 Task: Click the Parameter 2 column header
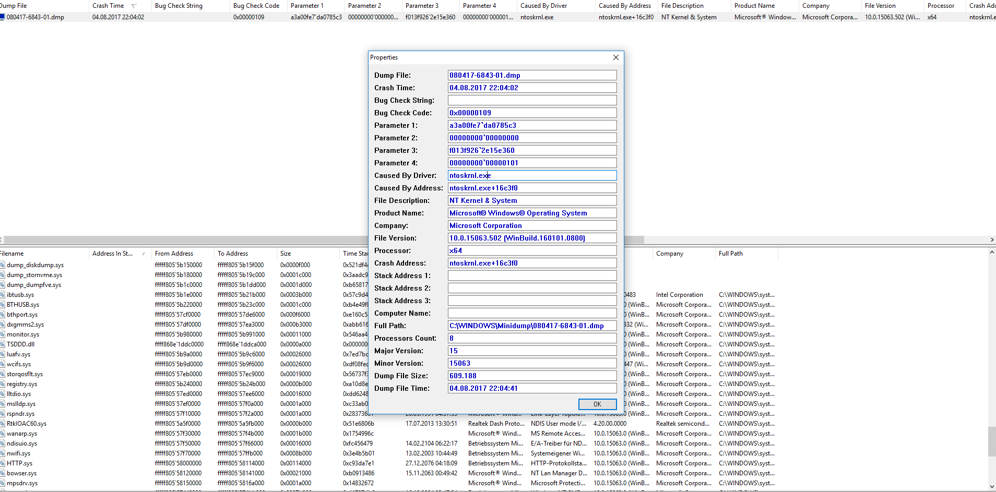click(x=373, y=6)
